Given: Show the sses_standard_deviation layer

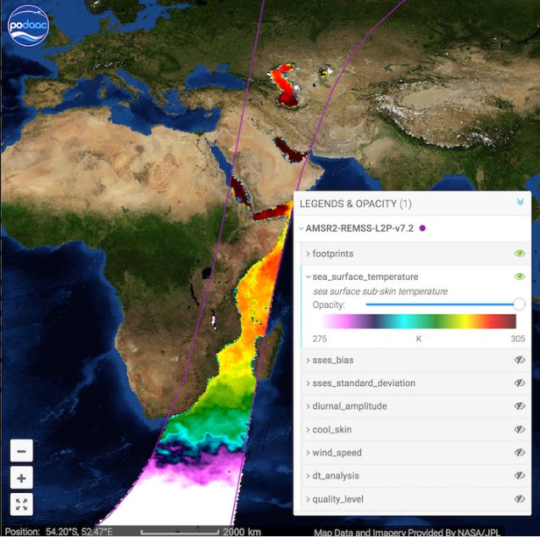Looking at the screenshot, I should click(520, 383).
